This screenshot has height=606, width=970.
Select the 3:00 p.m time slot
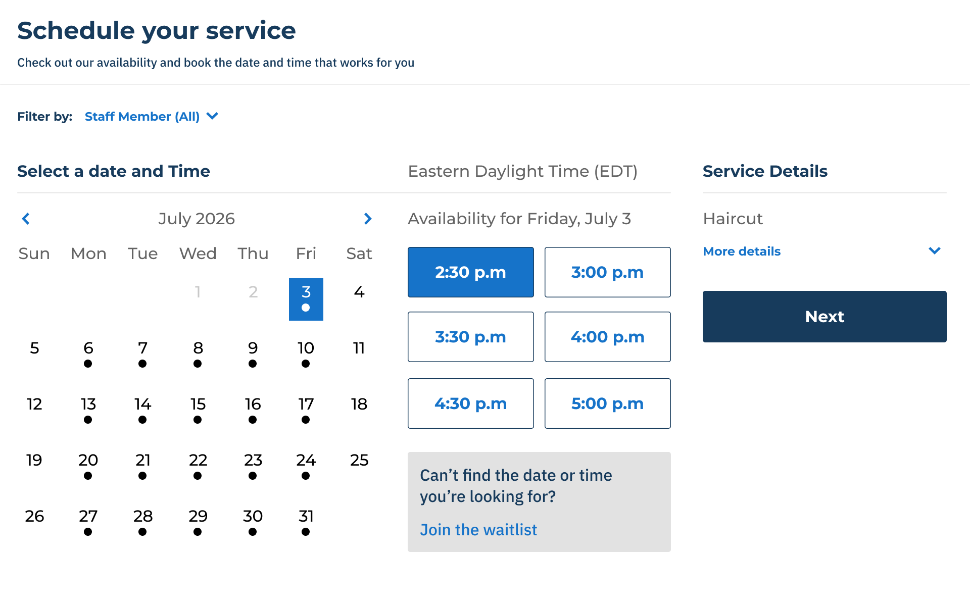608,272
